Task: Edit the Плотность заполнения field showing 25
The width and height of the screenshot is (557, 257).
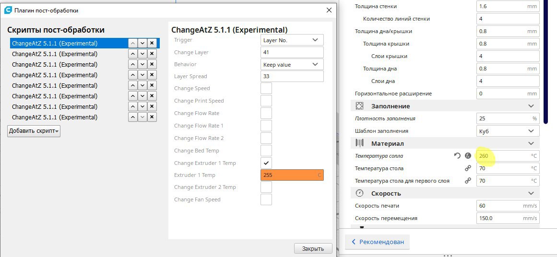Action: pyautogui.click(x=508, y=118)
